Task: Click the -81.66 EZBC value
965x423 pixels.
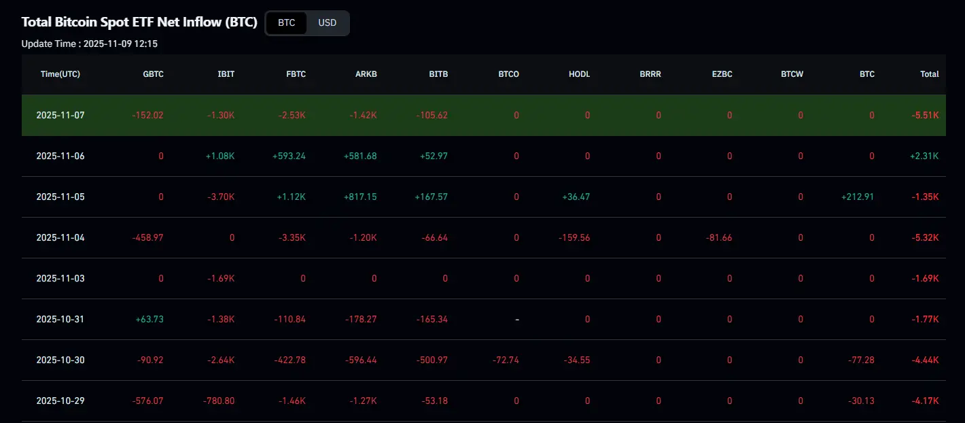Action: point(719,237)
